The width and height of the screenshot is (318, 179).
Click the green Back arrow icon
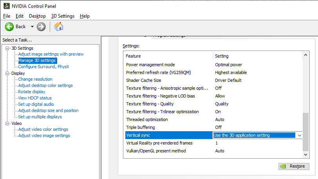tap(10, 27)
